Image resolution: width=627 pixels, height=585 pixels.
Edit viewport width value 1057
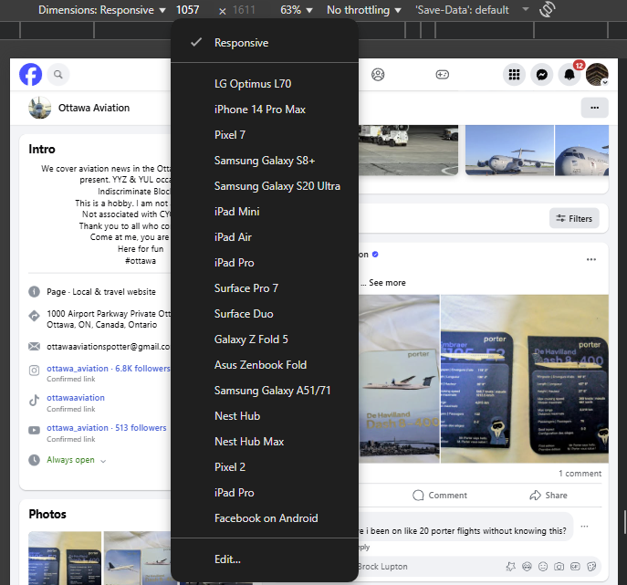coord(187,10)
